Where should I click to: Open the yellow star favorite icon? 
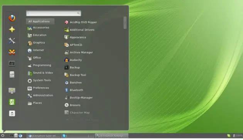[x=12, y=29]
